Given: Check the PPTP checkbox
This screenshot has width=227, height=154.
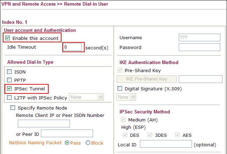Looking at the screenshot, I should [x=9, y=80].
